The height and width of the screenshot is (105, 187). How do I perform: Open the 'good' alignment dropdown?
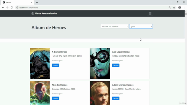141,26
